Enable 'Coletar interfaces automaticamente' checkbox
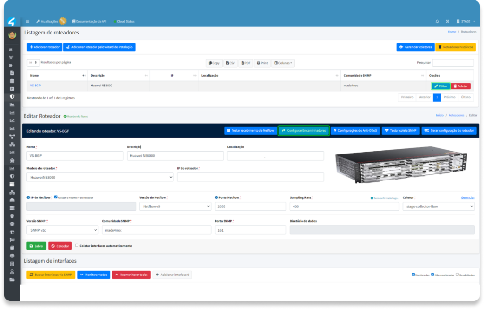The image size is (484, 309). (77, 245)
